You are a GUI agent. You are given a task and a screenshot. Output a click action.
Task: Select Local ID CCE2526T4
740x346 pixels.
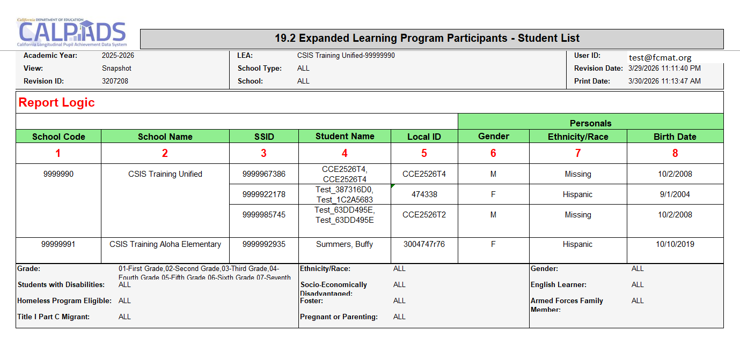coord(424,174)
